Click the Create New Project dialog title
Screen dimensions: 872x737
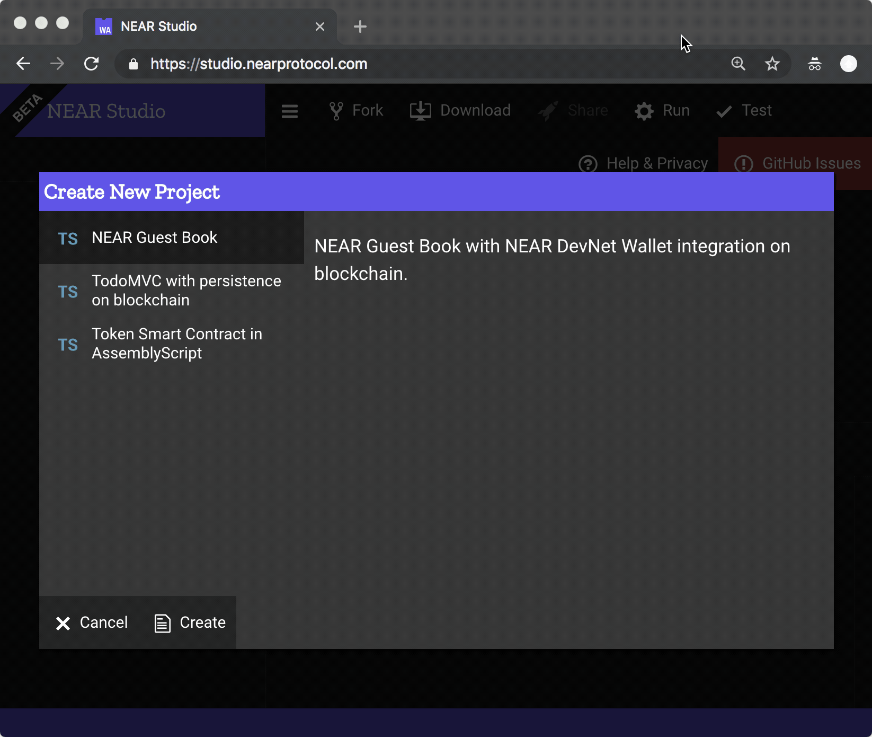(x=131, y=192)
